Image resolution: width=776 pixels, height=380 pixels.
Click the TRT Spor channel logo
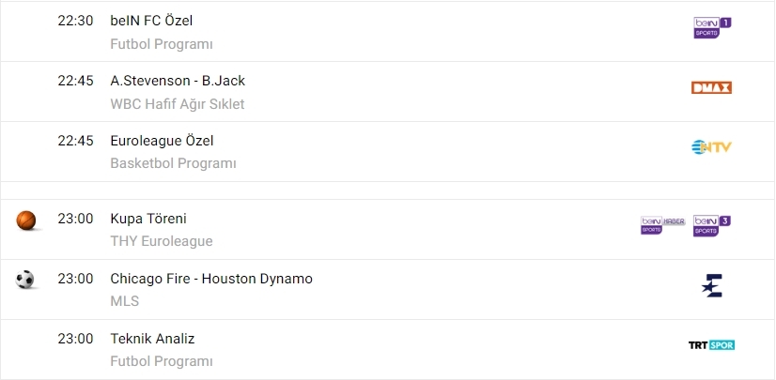tap(711, 345)
